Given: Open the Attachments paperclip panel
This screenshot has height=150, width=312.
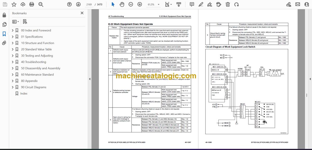Looking at the screenshot, I should coord(4,43).
